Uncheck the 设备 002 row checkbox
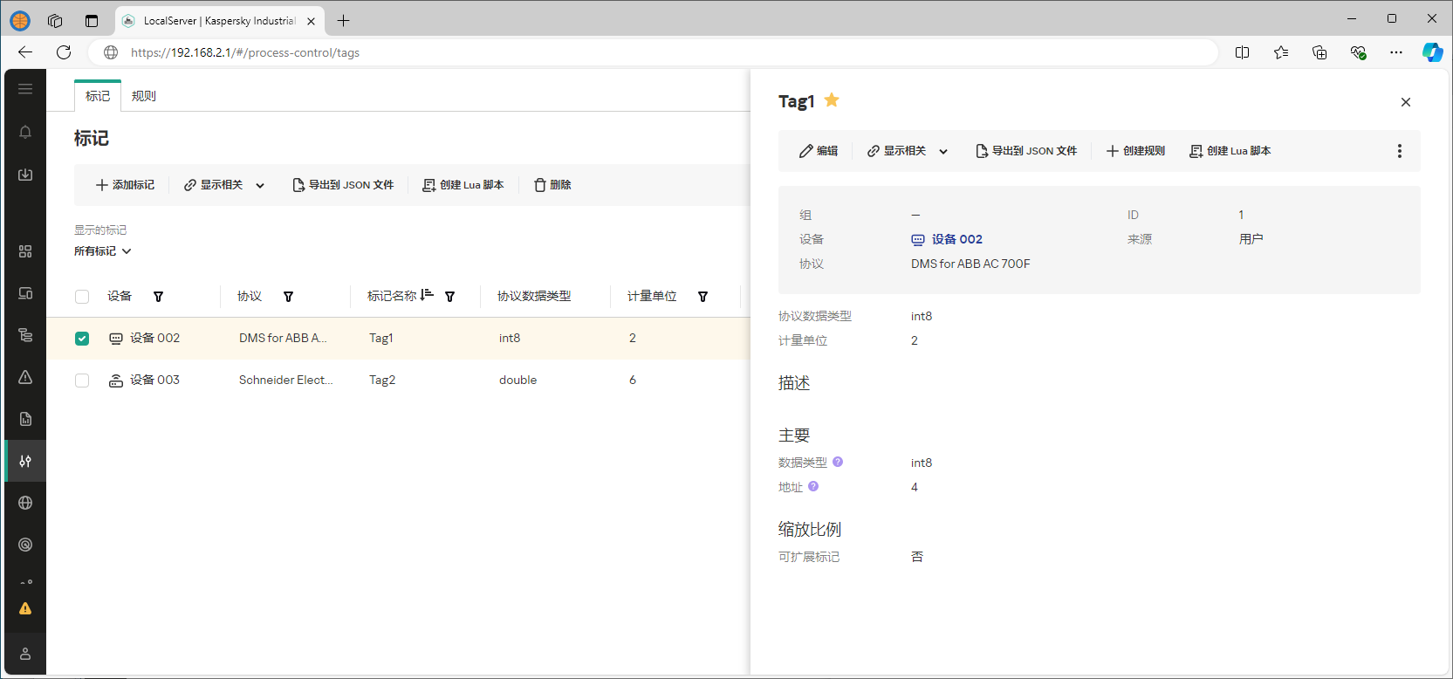This screenshot has width=1453, height=679. [82, 339]
